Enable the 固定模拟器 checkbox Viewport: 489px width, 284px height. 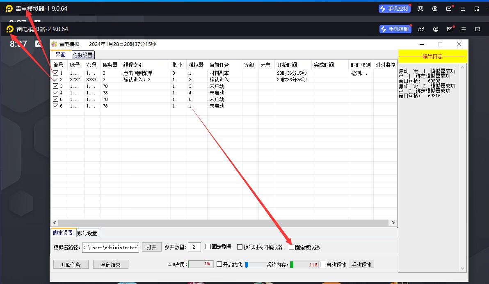pyautogui.click(x=292, y=247)
